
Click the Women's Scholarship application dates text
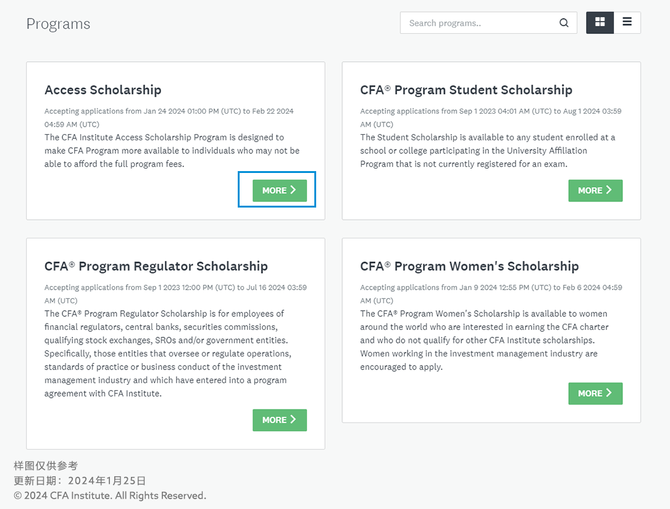coord(491,294)
